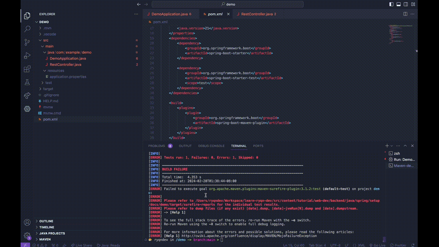Image resolution: width=439 pixels, height=247 pixels.
Task: Open the Spring Boot Dashboard view
Action: pyautogui.click(x=27, y=109)
